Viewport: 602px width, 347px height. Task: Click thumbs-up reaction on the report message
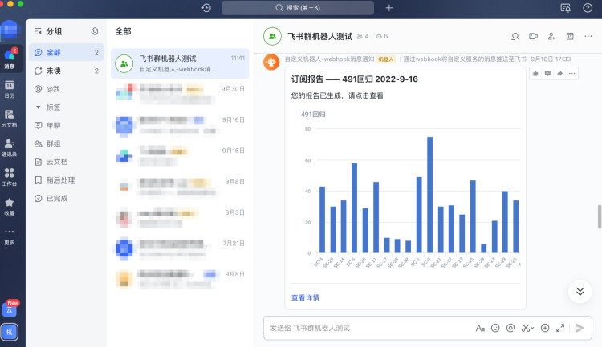click(x=536, y=73)
